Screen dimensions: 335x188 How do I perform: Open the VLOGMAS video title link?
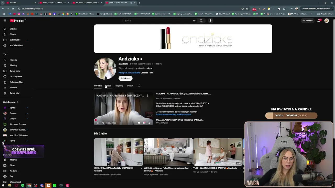point(183,94)
